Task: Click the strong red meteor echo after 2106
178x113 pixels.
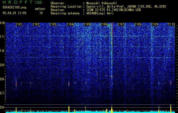Action: click(112, 50)
